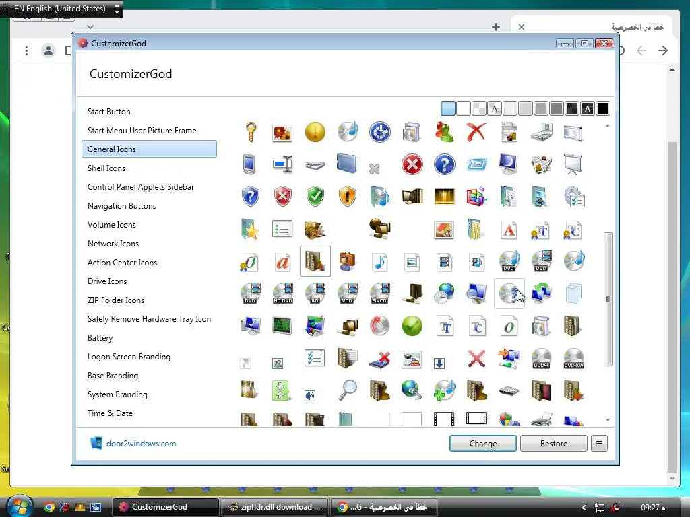Click the browser profile avatar icon
Screen dimensions: 690x517
coord(49,50)
